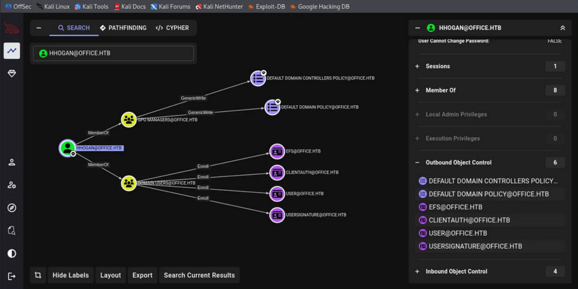
Task: Collapse the search panel with minus button
Action: click(39, 28)
